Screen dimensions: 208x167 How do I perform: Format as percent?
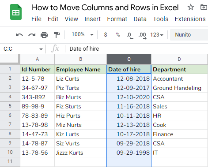pyautogui.click(x=118, y=35)
